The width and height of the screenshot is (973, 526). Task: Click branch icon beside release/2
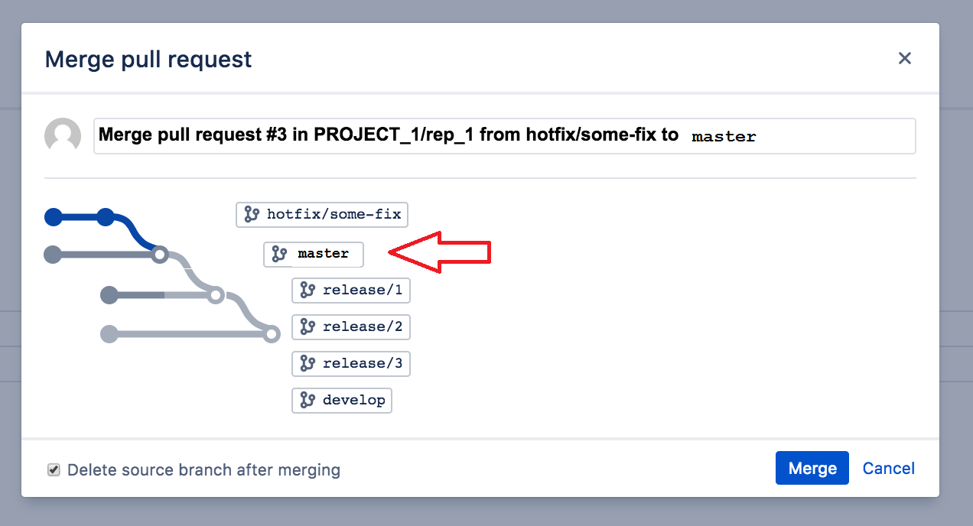tap(308, 327)
